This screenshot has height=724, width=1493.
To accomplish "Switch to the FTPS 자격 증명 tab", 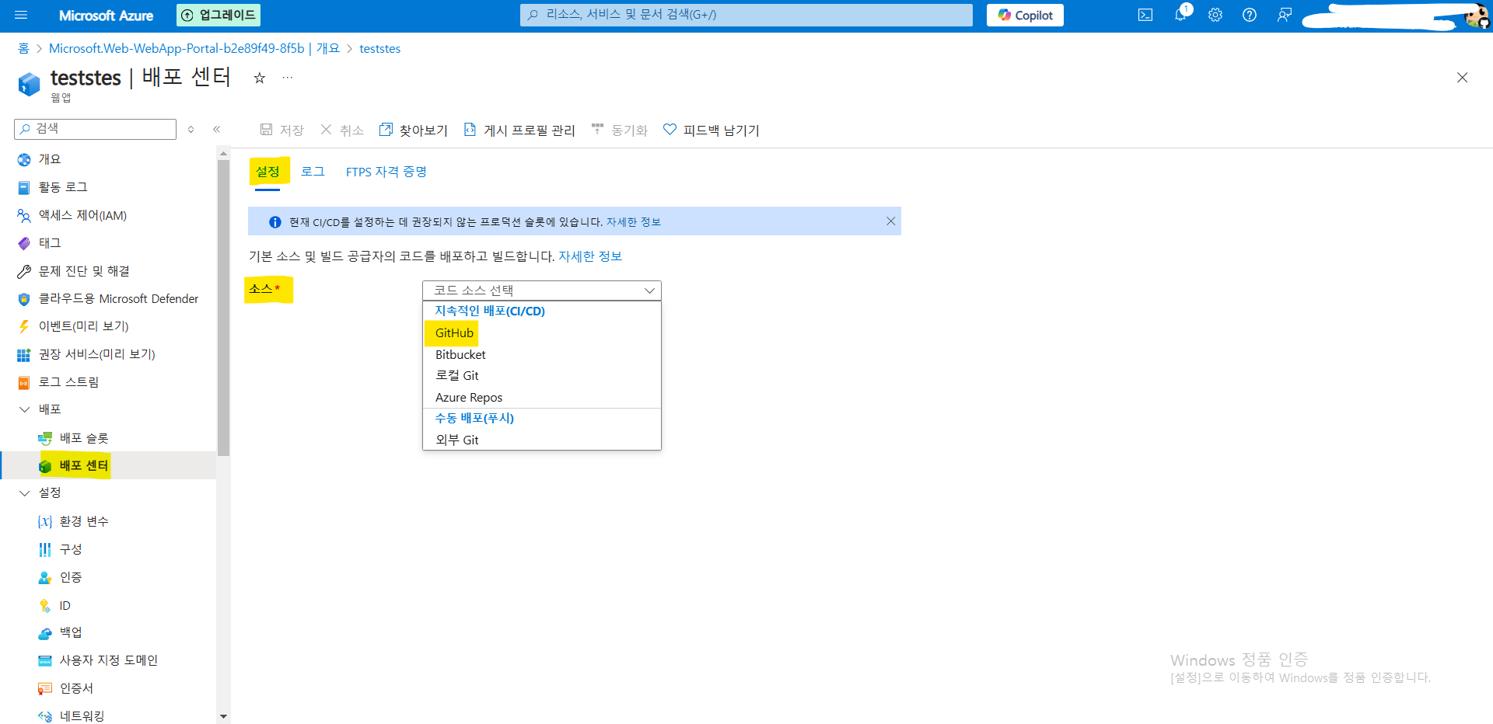I will 386,172.
